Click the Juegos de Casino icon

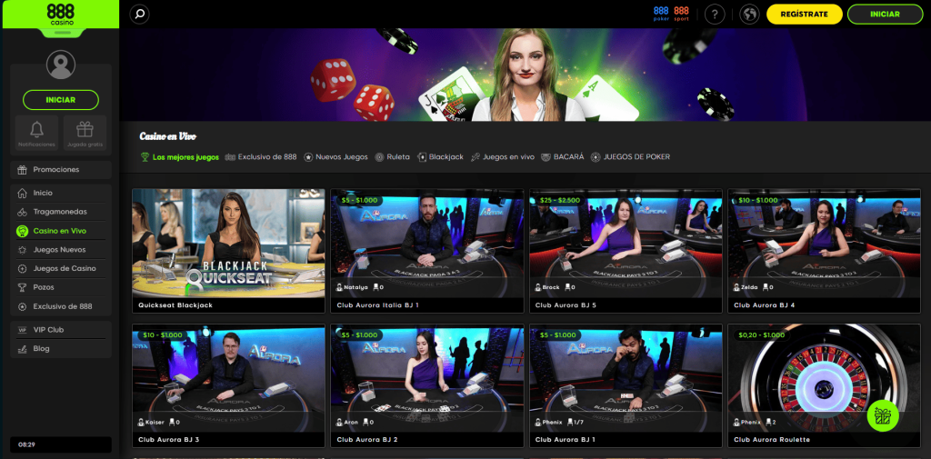[x=23, y=268]
